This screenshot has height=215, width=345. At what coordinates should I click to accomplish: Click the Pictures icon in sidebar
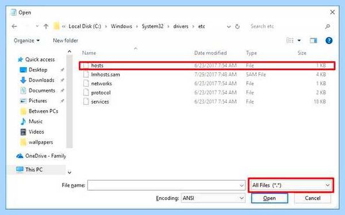(x=23, y=101)
